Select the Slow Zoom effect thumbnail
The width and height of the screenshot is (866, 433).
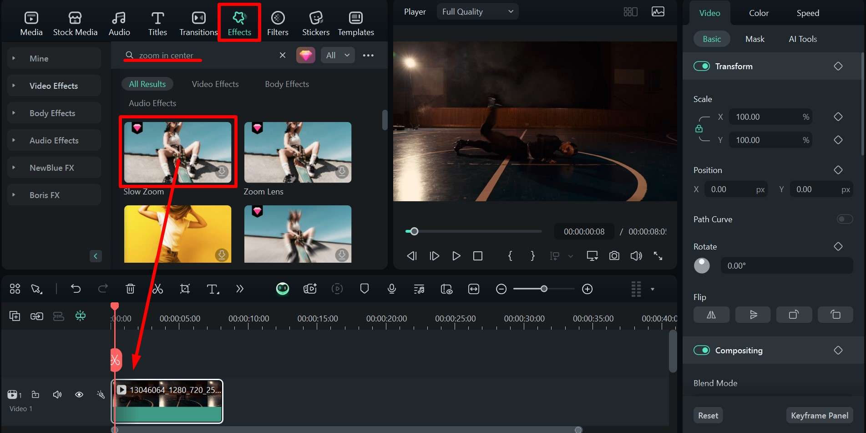177,152
